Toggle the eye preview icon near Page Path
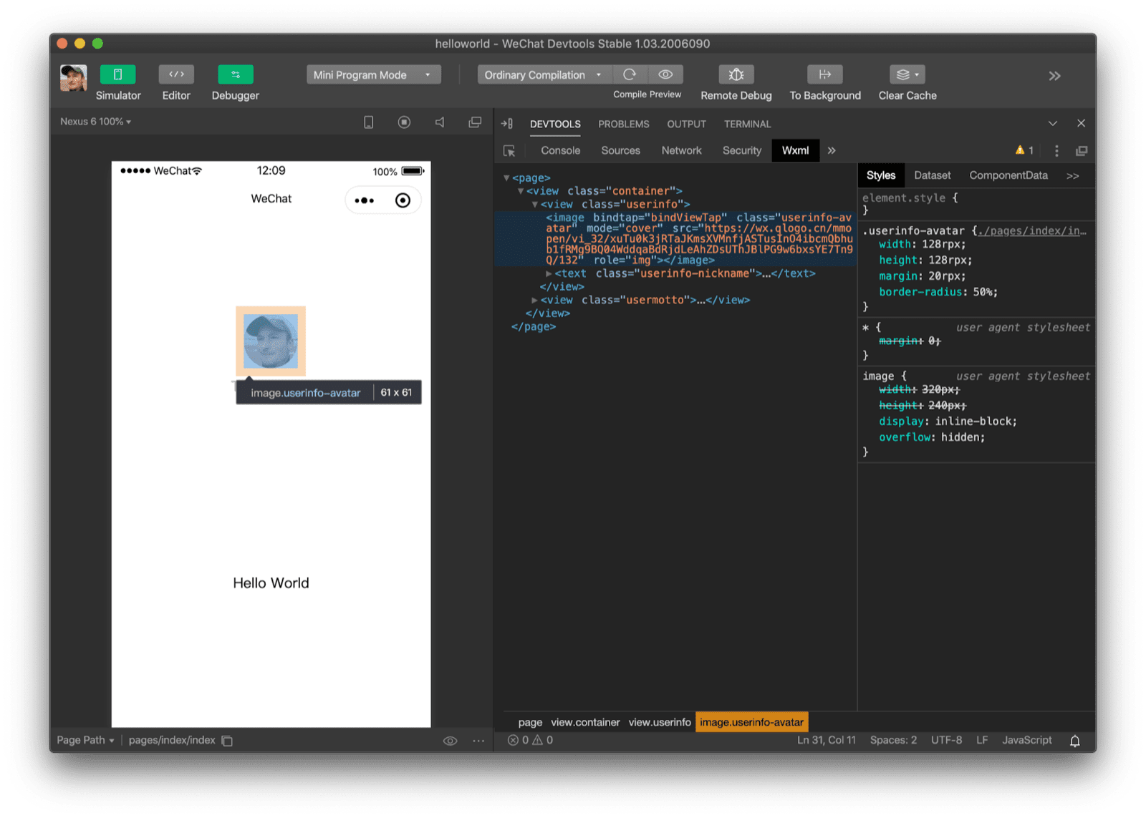1146x818 pixels. coord(450,740)
